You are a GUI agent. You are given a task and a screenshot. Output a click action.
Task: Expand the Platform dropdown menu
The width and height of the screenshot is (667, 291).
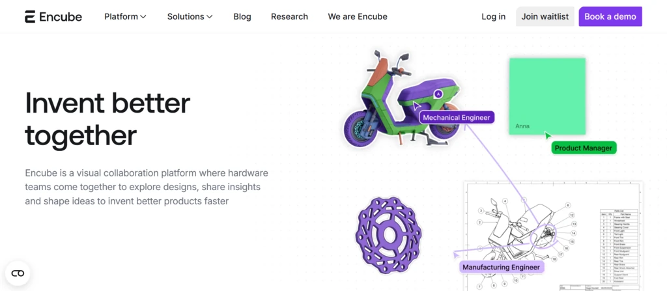125,17
